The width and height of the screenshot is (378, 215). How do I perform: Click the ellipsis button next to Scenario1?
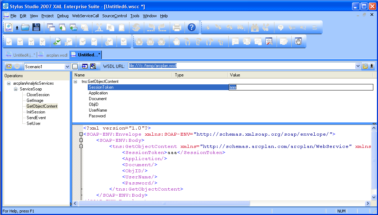[x=75, y=66]
